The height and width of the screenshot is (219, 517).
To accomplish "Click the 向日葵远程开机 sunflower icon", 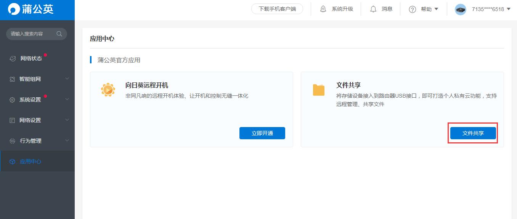I will [x=108, y=90].
